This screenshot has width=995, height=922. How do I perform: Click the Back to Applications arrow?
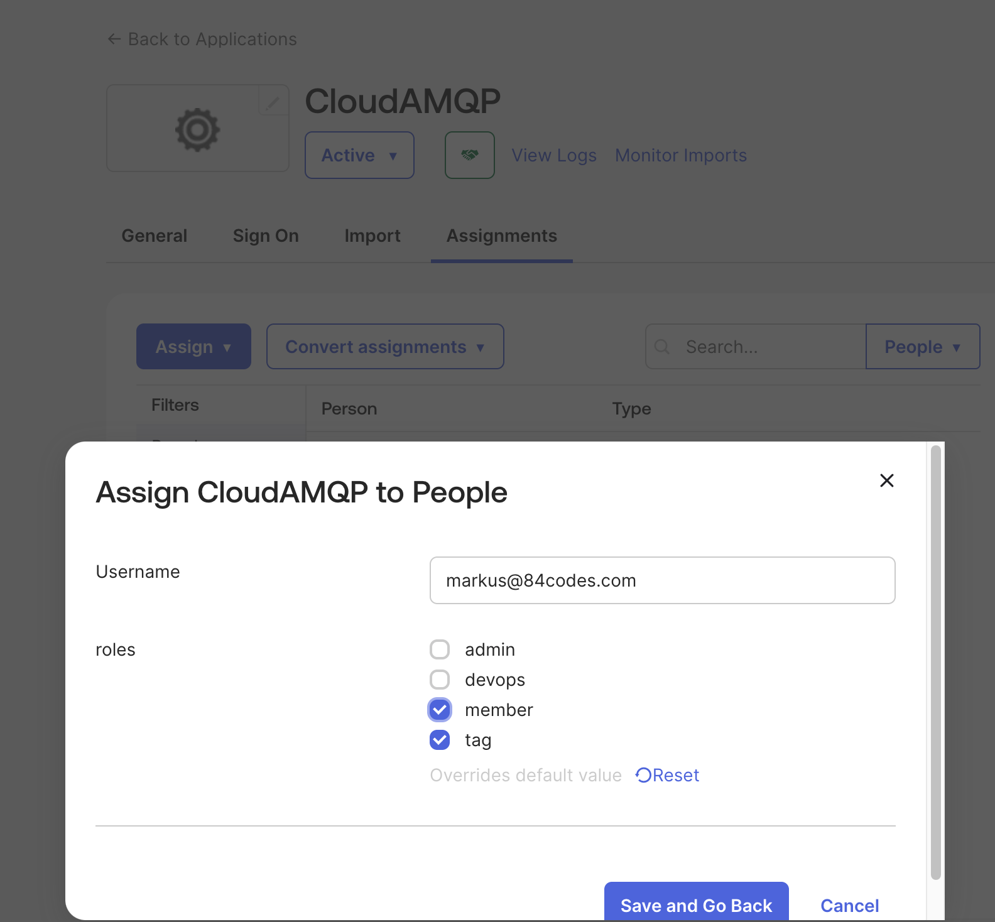(x=114, y=39)
